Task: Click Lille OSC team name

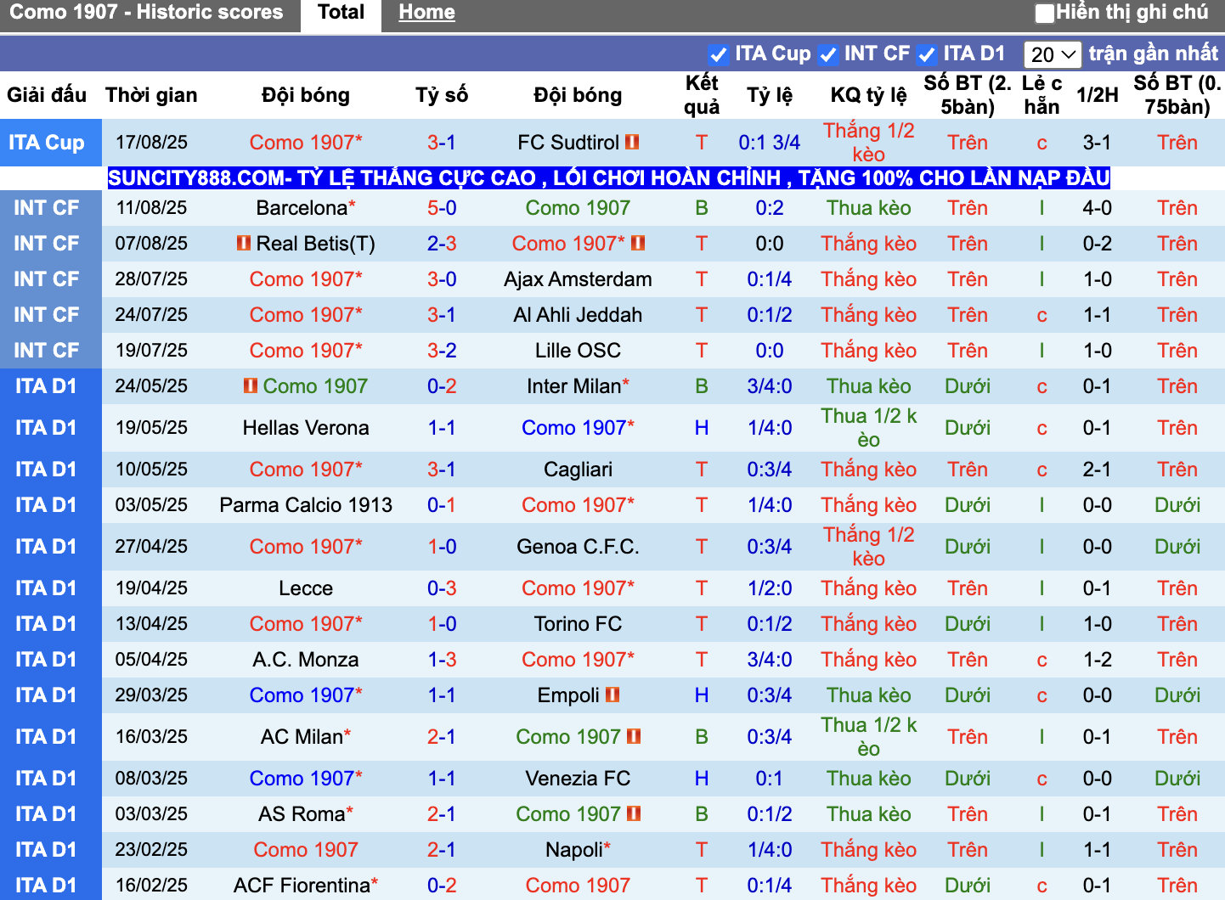Action: [x=578, y=351]
